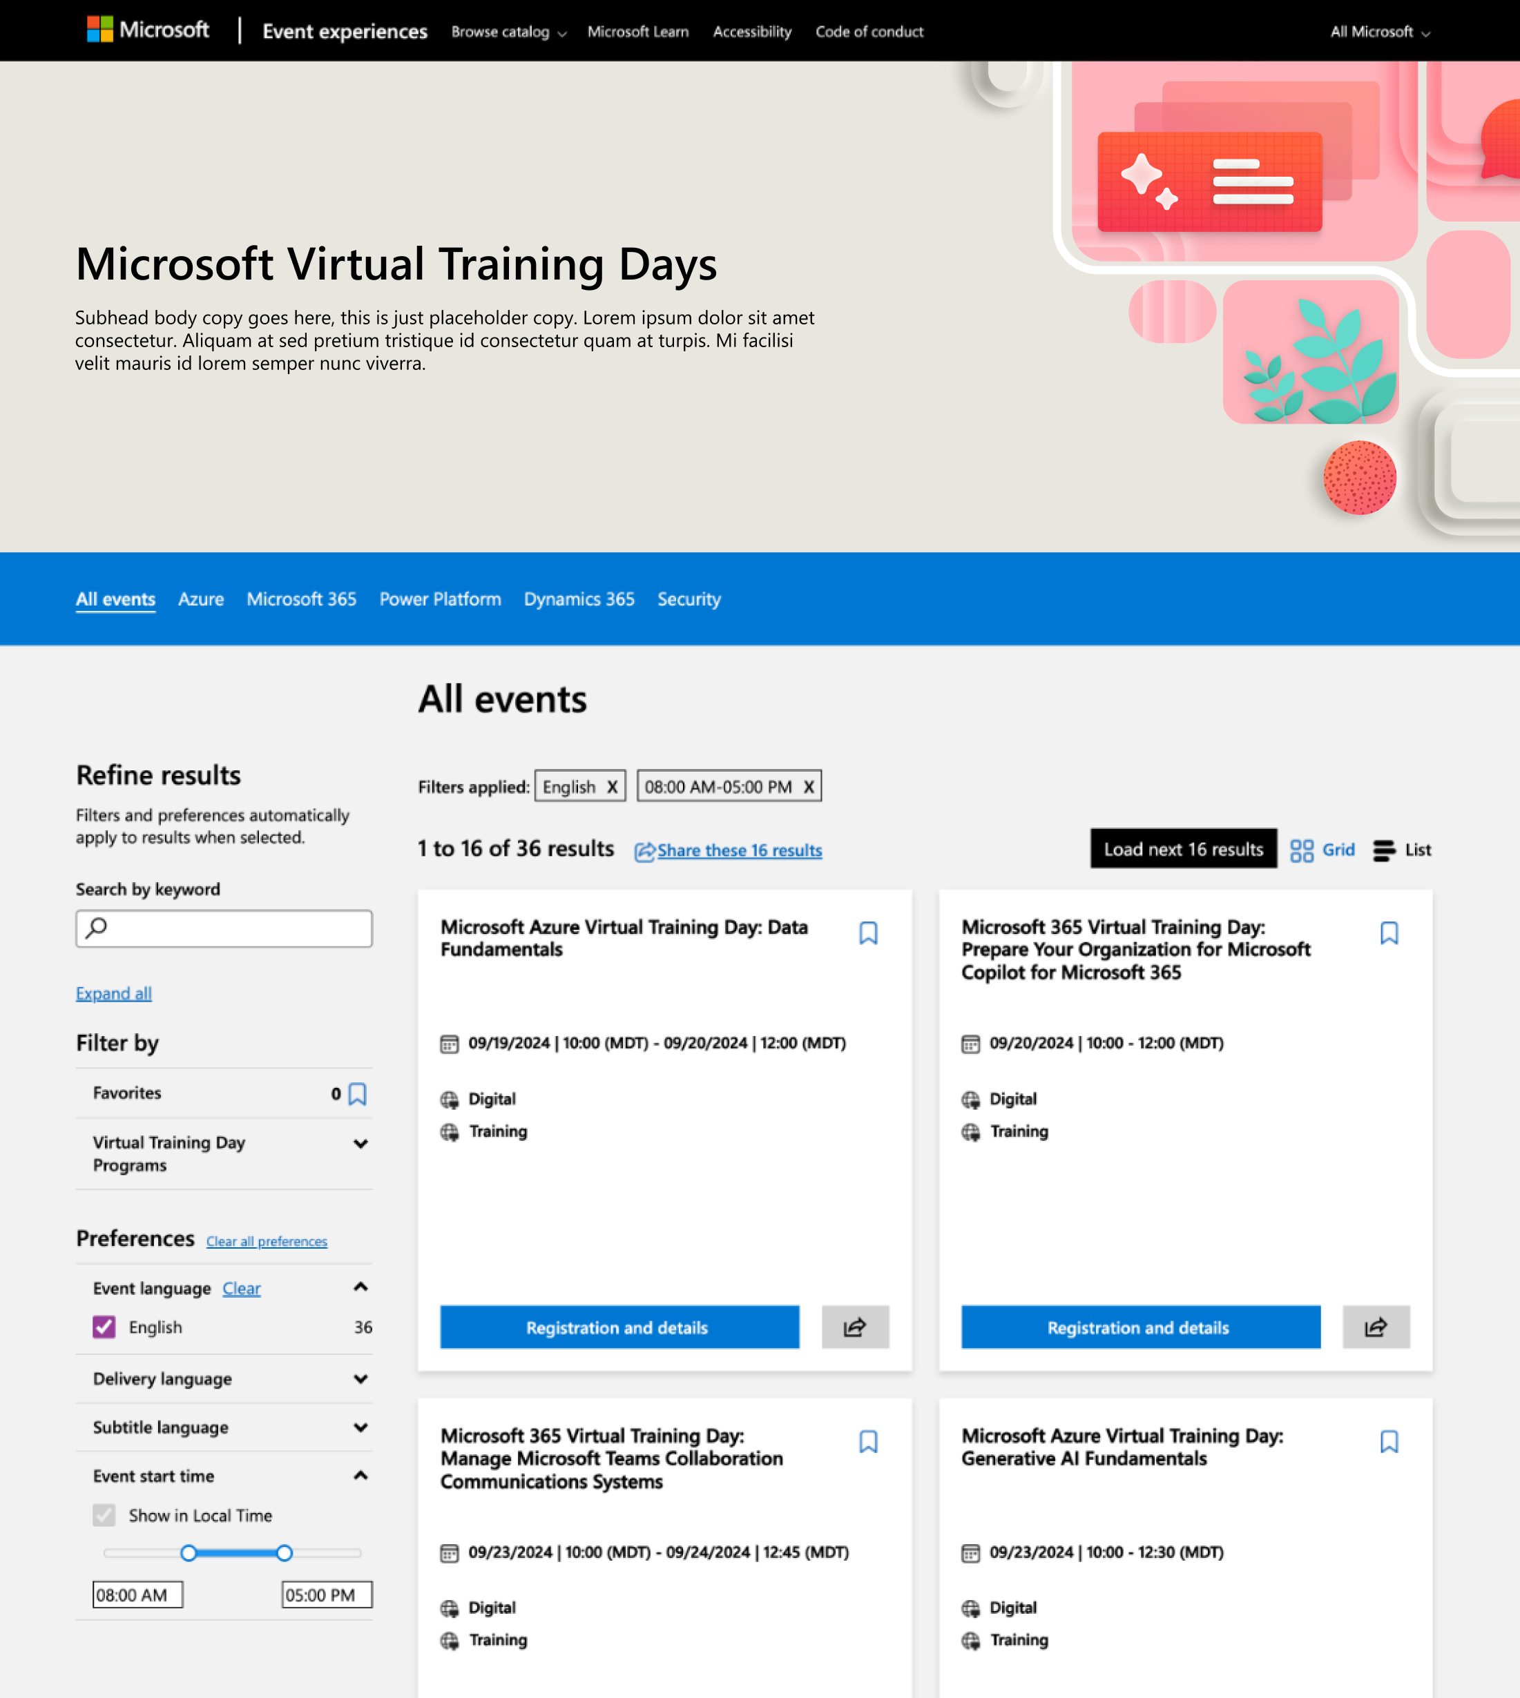The image size is (1520, 1698).
Task: Share the Data Fundamentals event card
Action: pos(854,1327)
